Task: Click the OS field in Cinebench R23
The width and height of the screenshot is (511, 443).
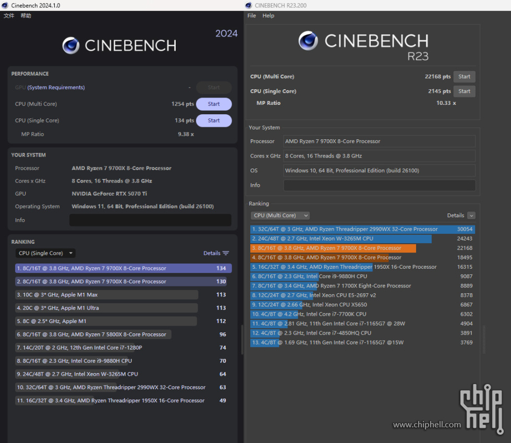Action: point(380,171)
